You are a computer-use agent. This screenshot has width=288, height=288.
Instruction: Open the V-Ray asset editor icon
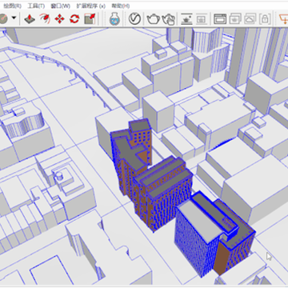[x=134, y=19]
